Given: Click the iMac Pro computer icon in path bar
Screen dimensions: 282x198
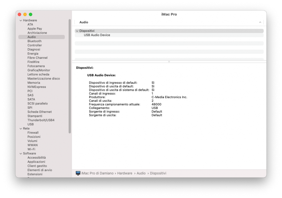Looking at the screenshot, I should click(78, 173).
